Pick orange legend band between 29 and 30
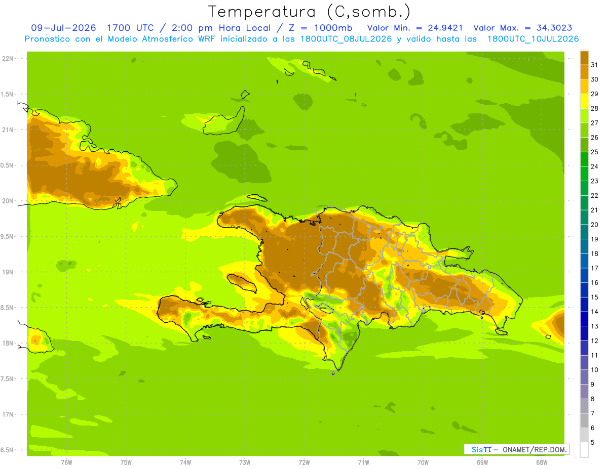 (584, 87)
